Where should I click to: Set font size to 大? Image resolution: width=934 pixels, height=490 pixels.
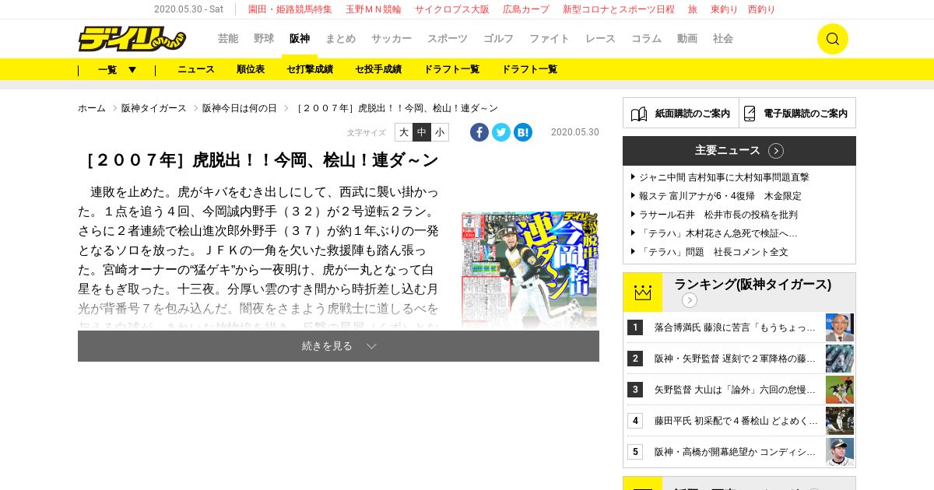(403, 132)
